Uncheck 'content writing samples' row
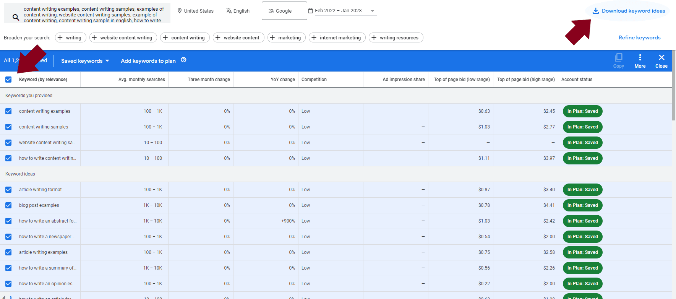This screenshot has height=299, width=676. click(8, 127)
